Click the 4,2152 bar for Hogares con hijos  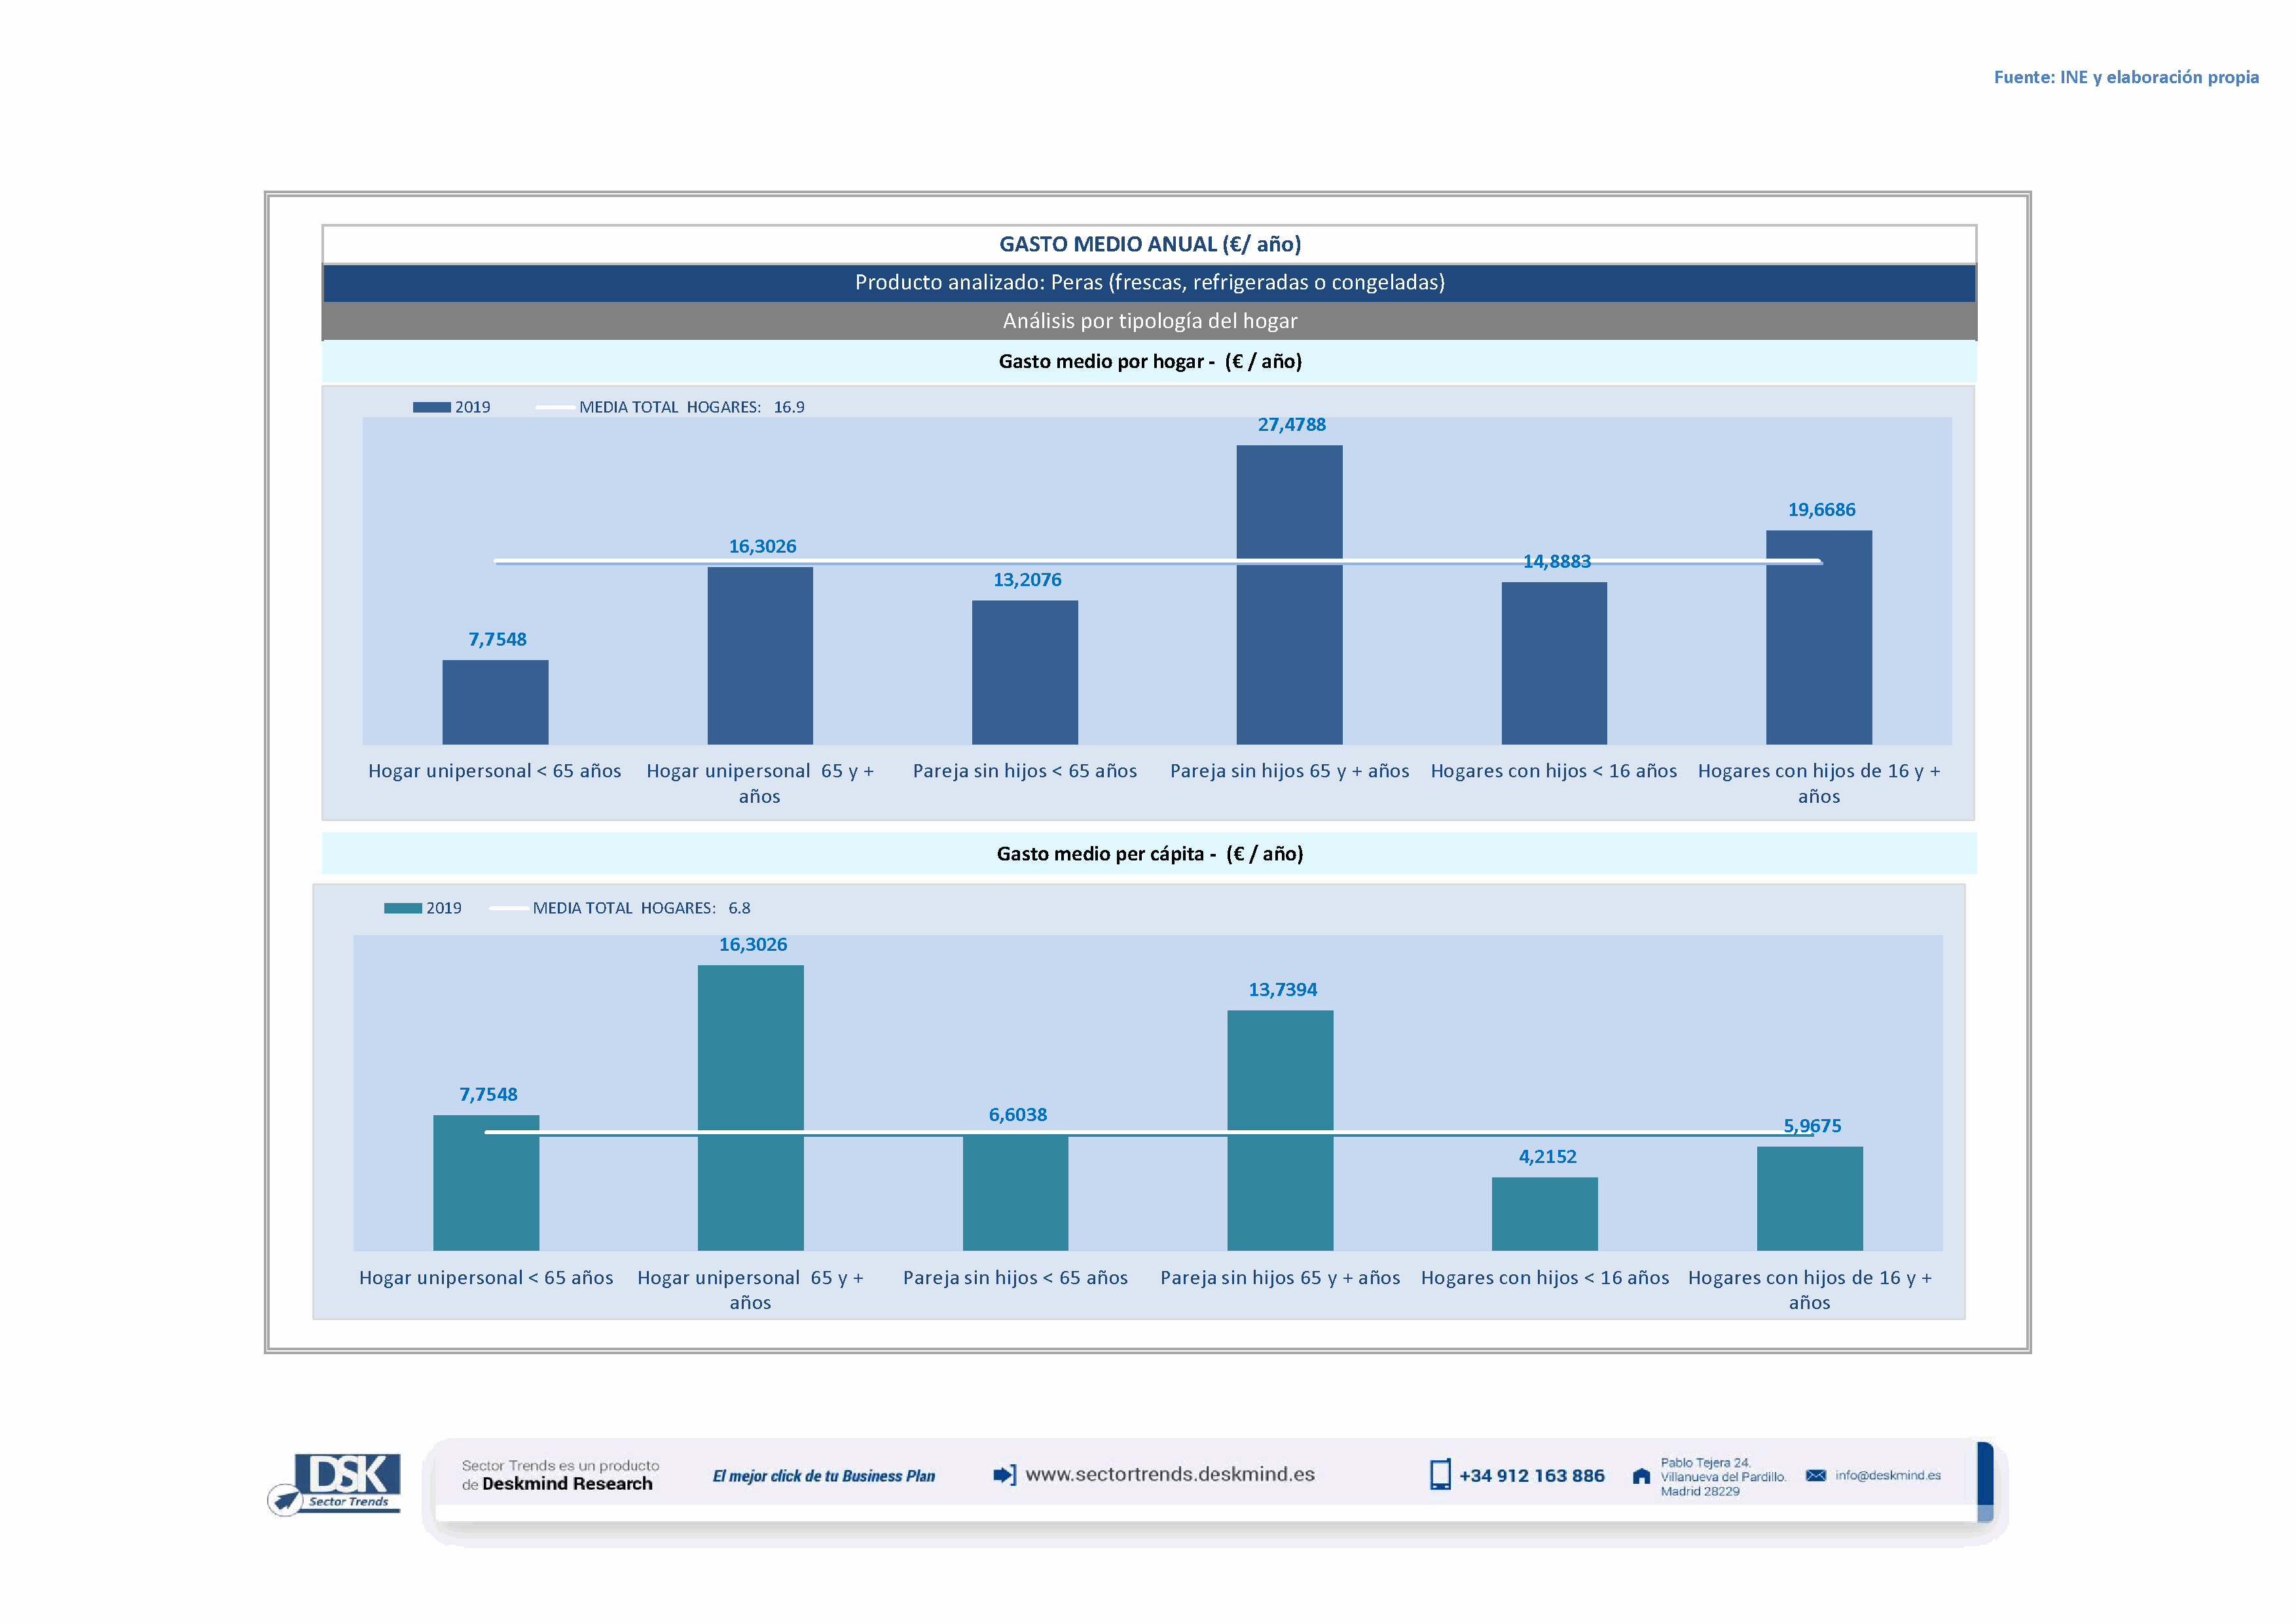tap(1544, 1213)
